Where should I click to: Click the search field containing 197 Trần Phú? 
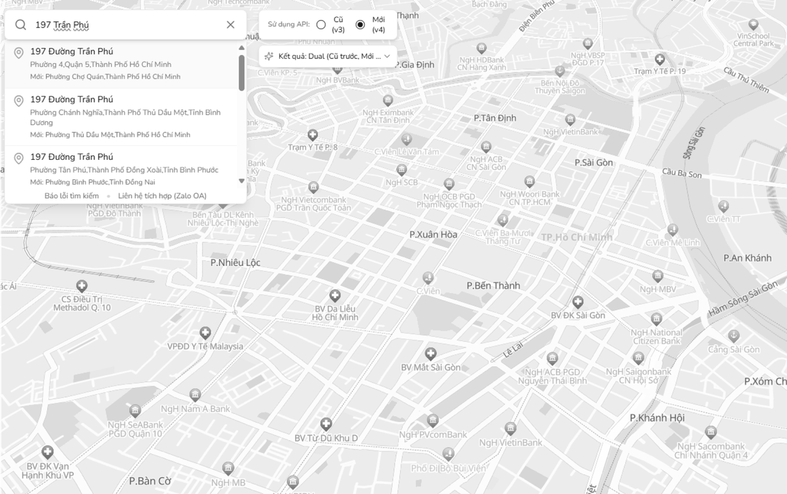tap(126, 25)
